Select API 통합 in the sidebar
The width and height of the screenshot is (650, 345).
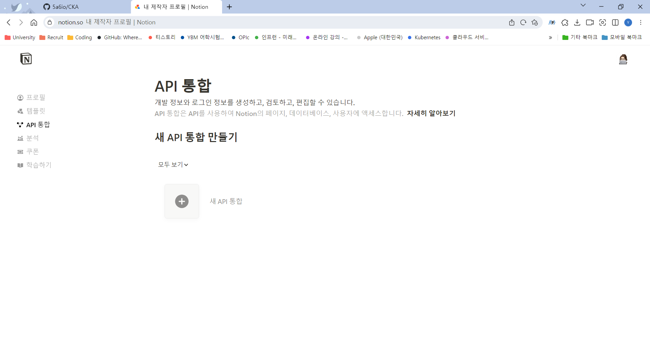pos(34,124)
